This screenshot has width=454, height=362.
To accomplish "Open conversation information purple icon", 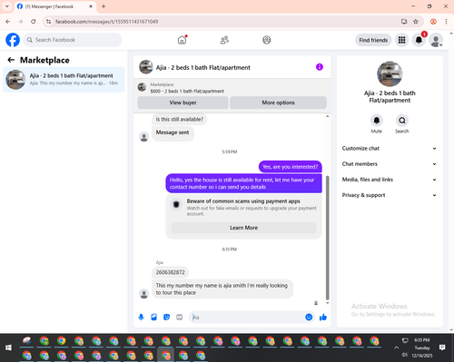I will [x=320, y=67].
